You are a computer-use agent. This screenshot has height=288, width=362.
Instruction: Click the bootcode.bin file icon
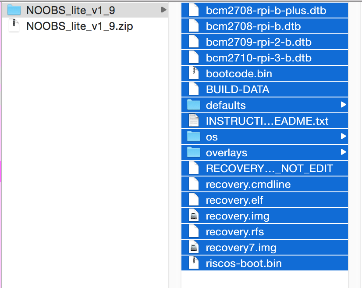(193, 73)
